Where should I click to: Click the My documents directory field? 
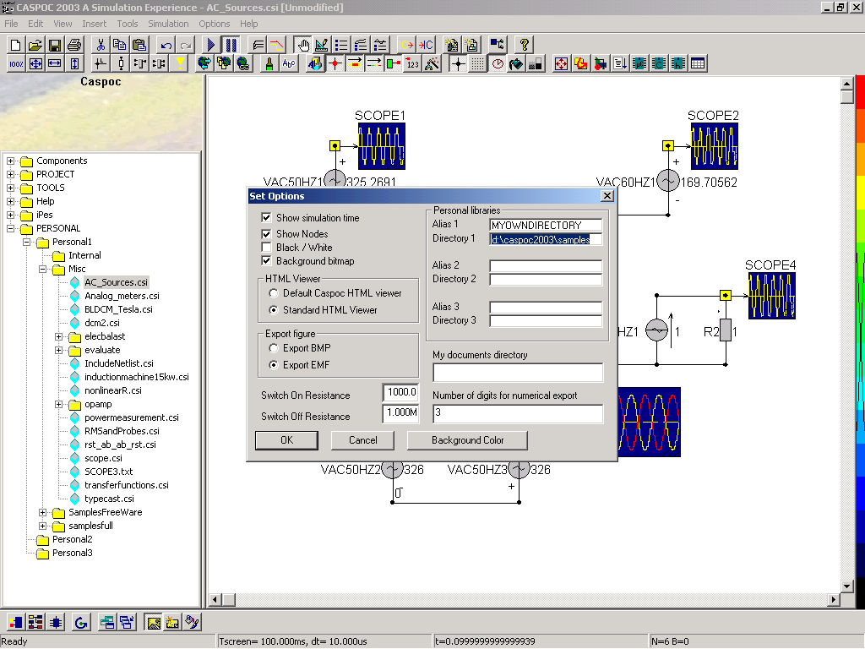[x=518, y=373]
